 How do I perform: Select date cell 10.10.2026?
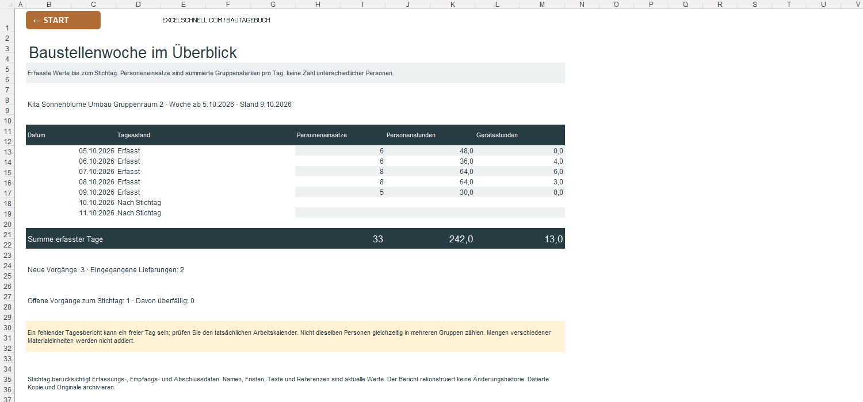pyautogui.click(x=97, y=203)
